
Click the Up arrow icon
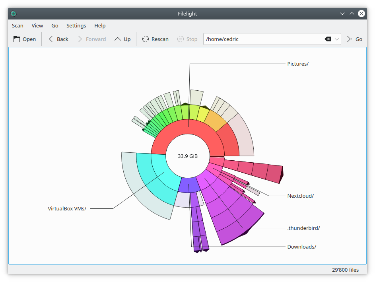(117, 39)
